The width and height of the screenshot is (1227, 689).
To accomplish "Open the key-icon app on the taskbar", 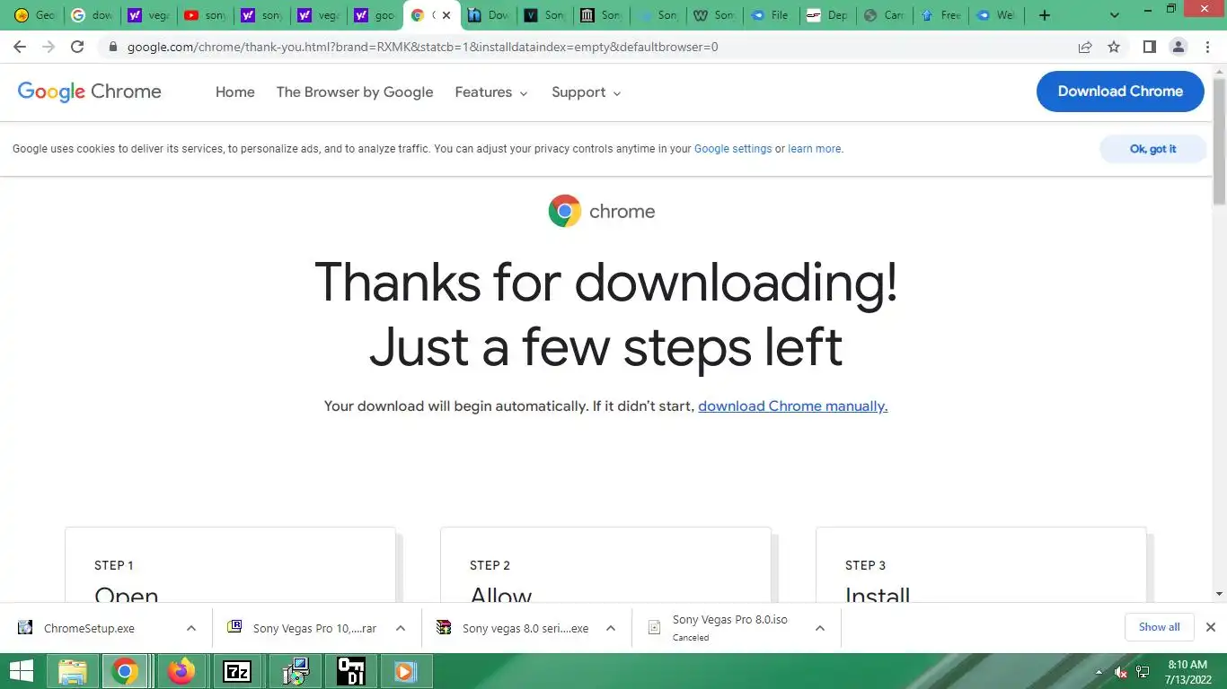I will point(350,671).
